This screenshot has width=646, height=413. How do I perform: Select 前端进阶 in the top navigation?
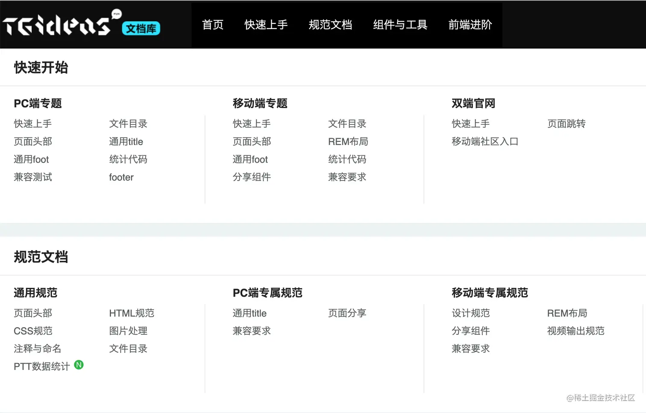click(x=470, y=25)
